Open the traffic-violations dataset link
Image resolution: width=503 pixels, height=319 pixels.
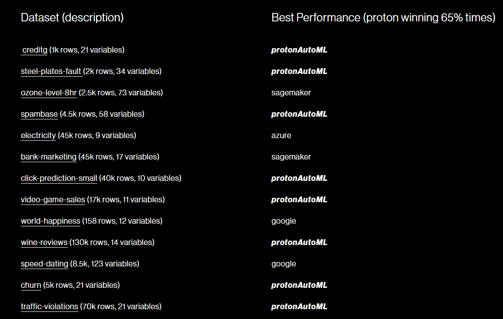(x=49, y=307)
